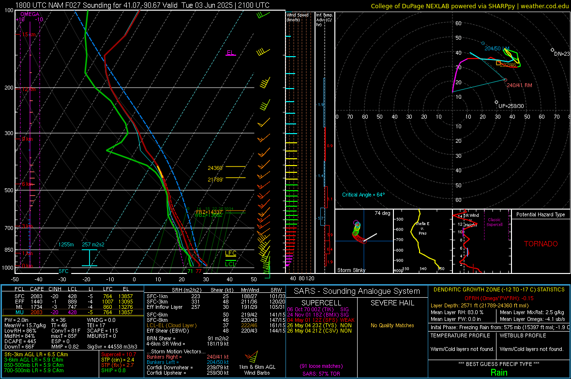The width and height of the screenshot is (571, 379).
Task: Click the LCL-EL (Cloud Layer) row label
Action: coord(171,325)
